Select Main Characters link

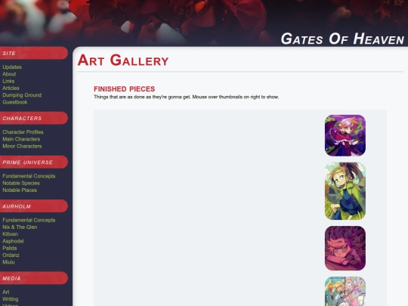click(21, 139)
